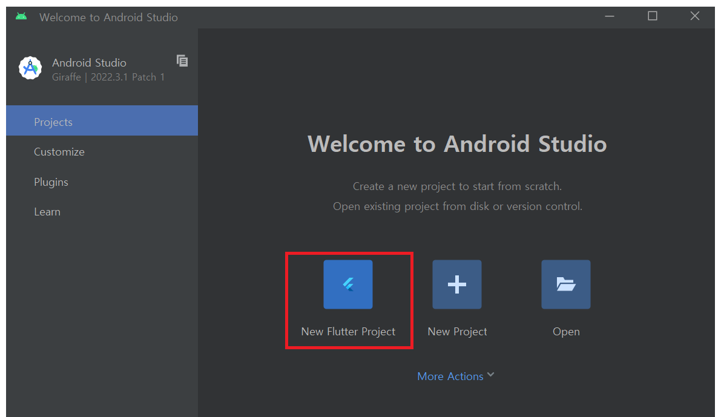The image size is (721, 417).
Task: Maximize the Welcome window
Action: click(x=653, y=16)
